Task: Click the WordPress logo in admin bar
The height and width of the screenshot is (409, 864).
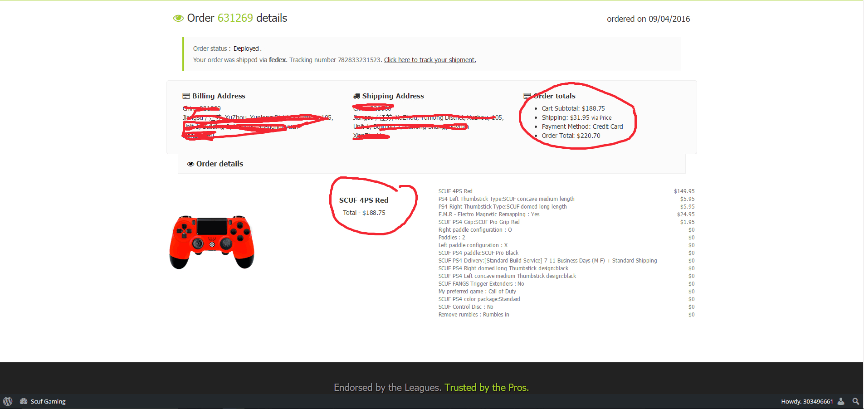Action: point(8,401)
